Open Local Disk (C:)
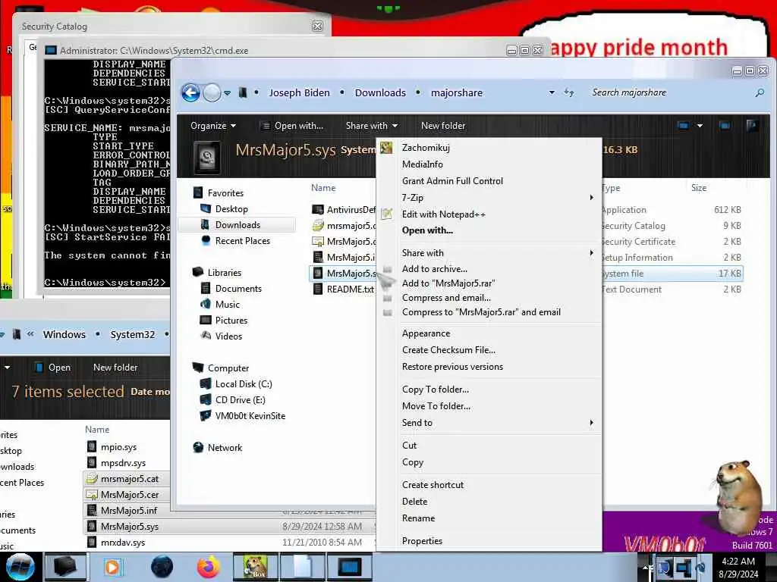Image resolution: width=777 pixels, height=582 pixels. click(244, 384)
